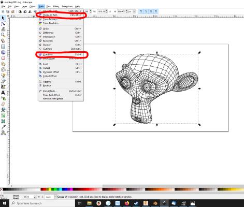Choose Dynamic Offset menu item
Screen dimensions: 244x207
(61, 72)
